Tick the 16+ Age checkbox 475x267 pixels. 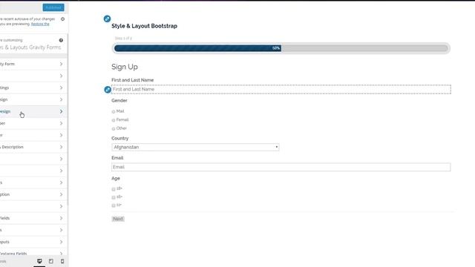coord(114,197)
